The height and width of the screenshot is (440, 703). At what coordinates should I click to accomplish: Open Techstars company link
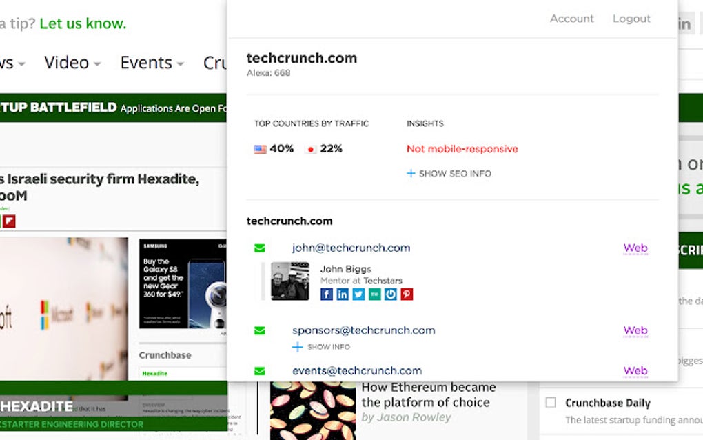(383, 281)
